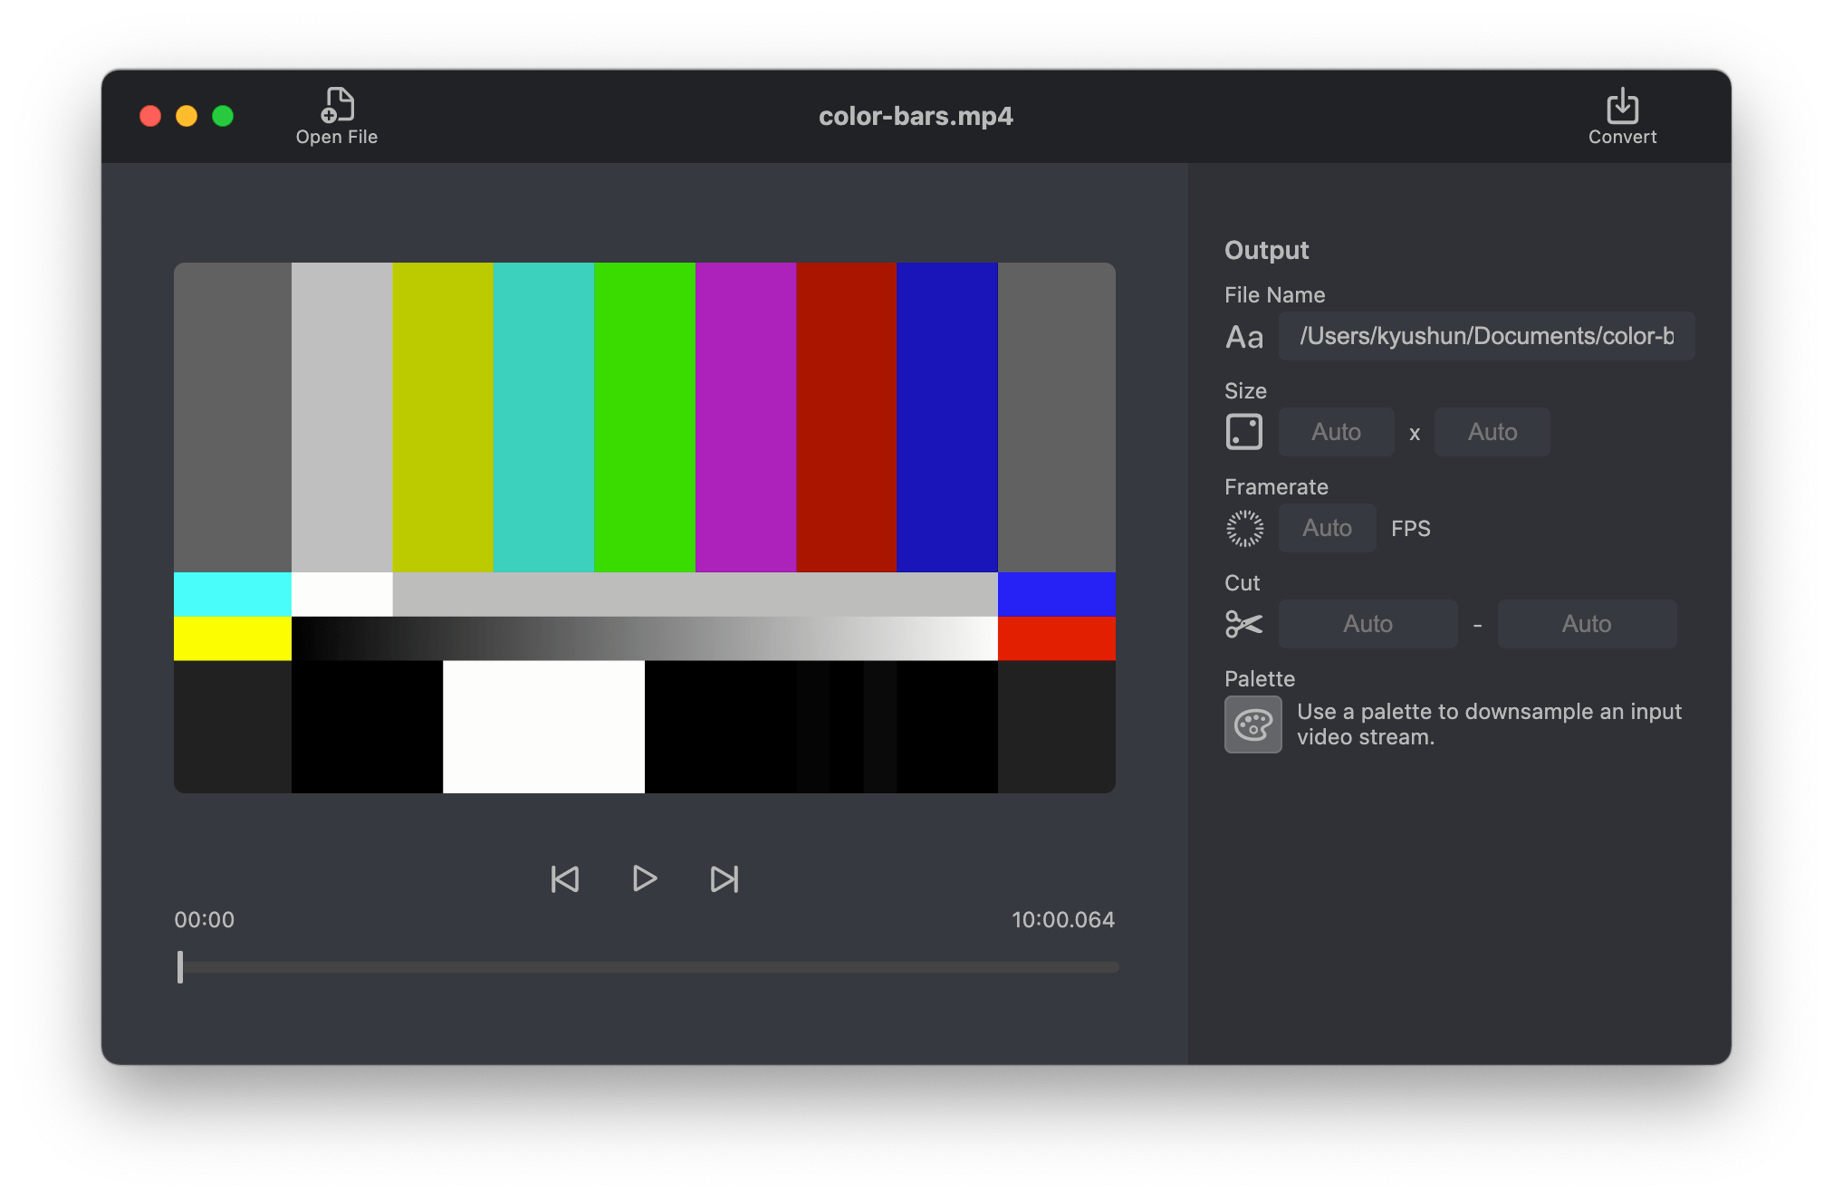This screenshot has height=1199, width=1833.
Task: Click the Convert icon in toolbar
Action: coord(1621,106)
